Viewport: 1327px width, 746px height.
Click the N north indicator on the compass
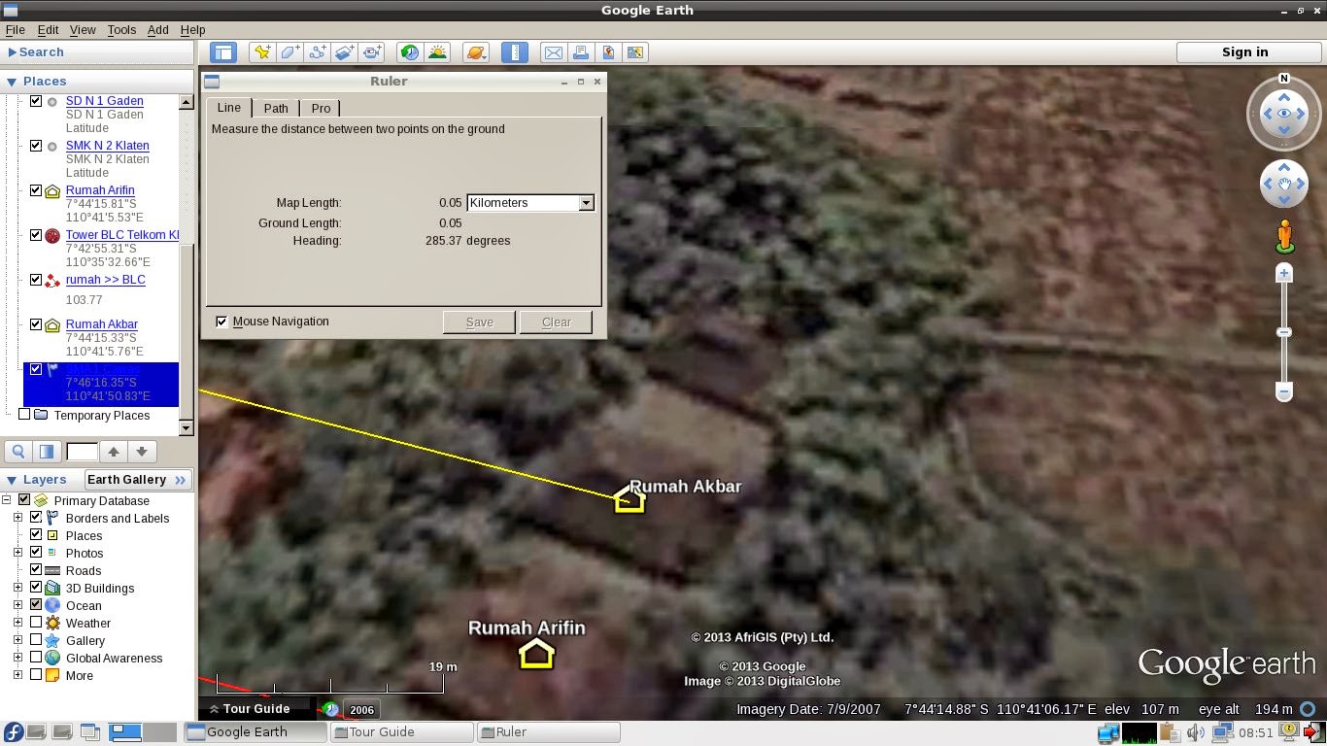point(1284,79)
